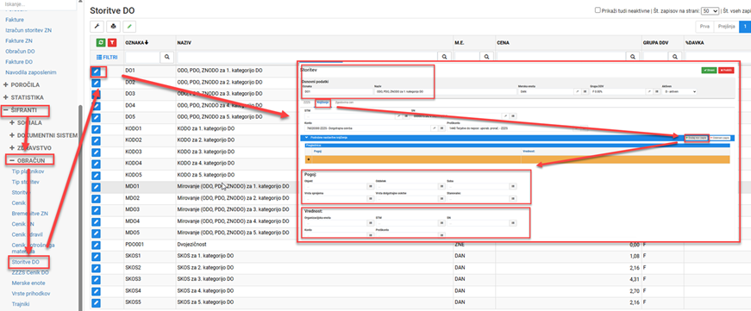751x311 pixels.
Task: Click page number 1 in pagination
Action: (745, 27)
